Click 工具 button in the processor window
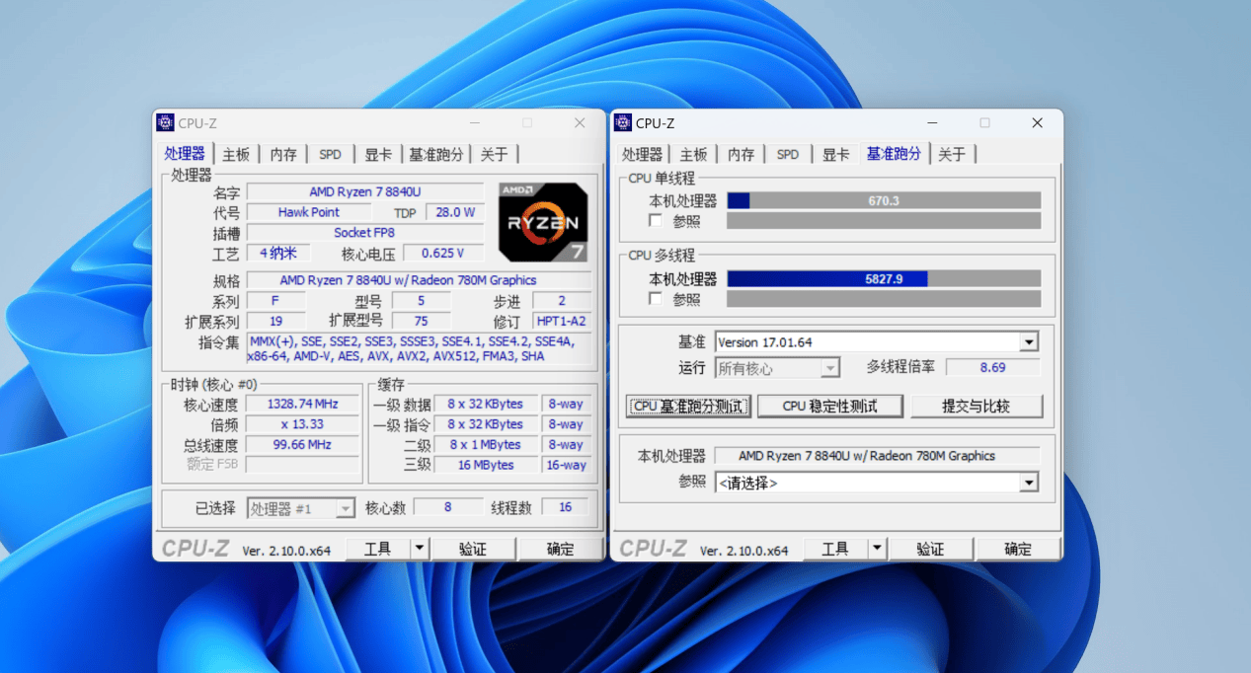The width and height of the screenshot is (1251, 673). click(378, 549)
